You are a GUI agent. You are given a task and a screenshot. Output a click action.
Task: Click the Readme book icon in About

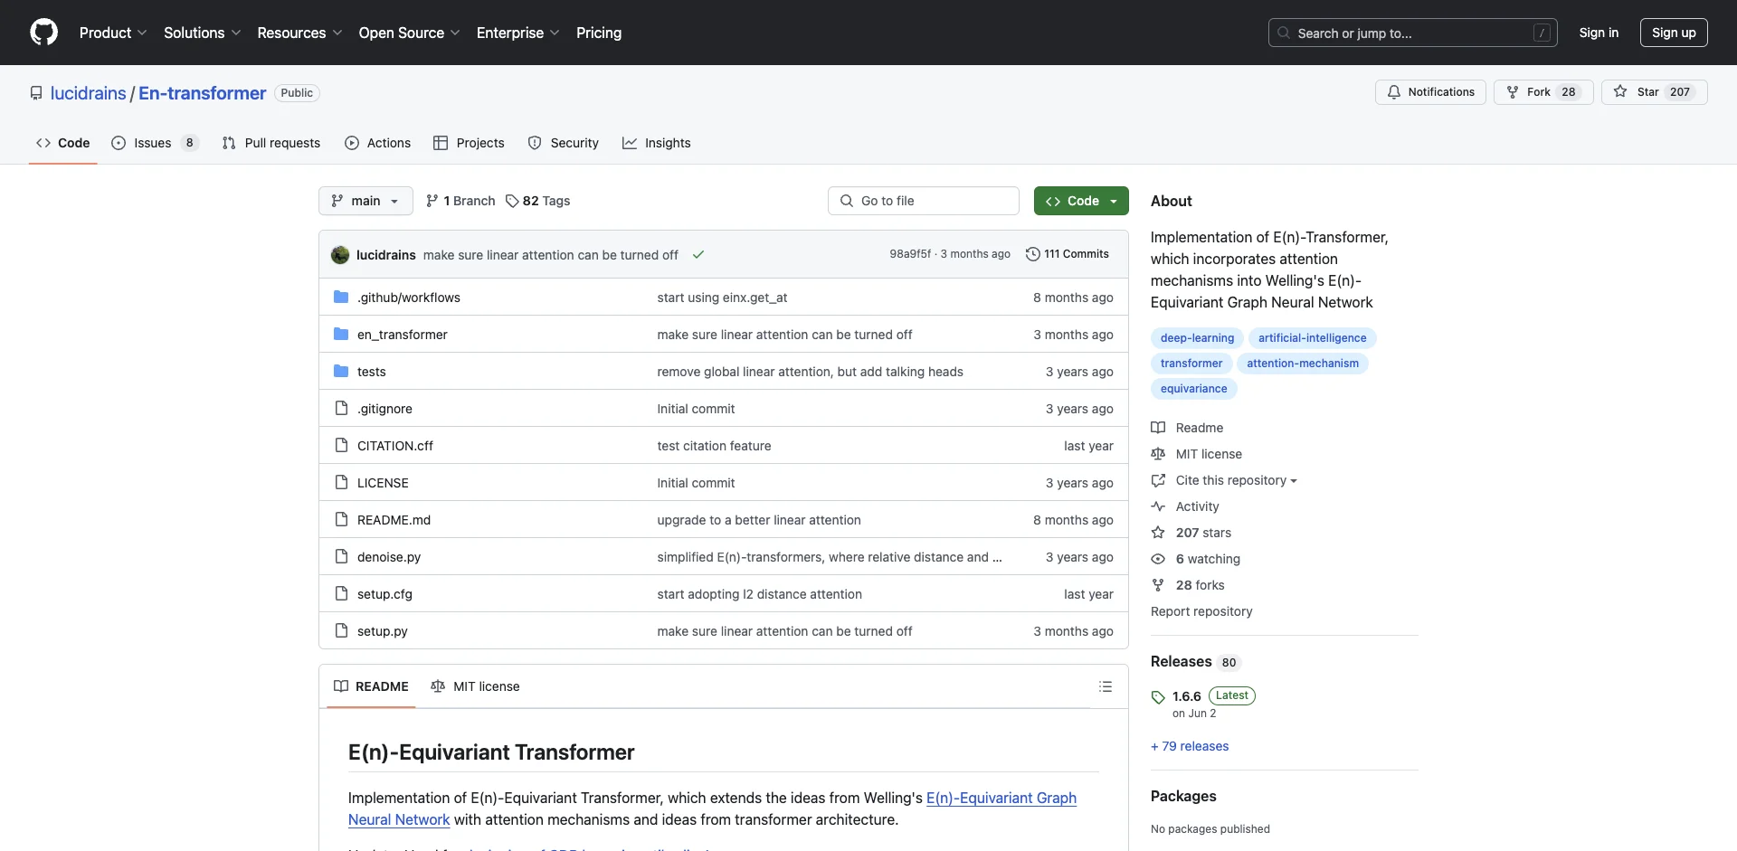[x=1158, y=428]
